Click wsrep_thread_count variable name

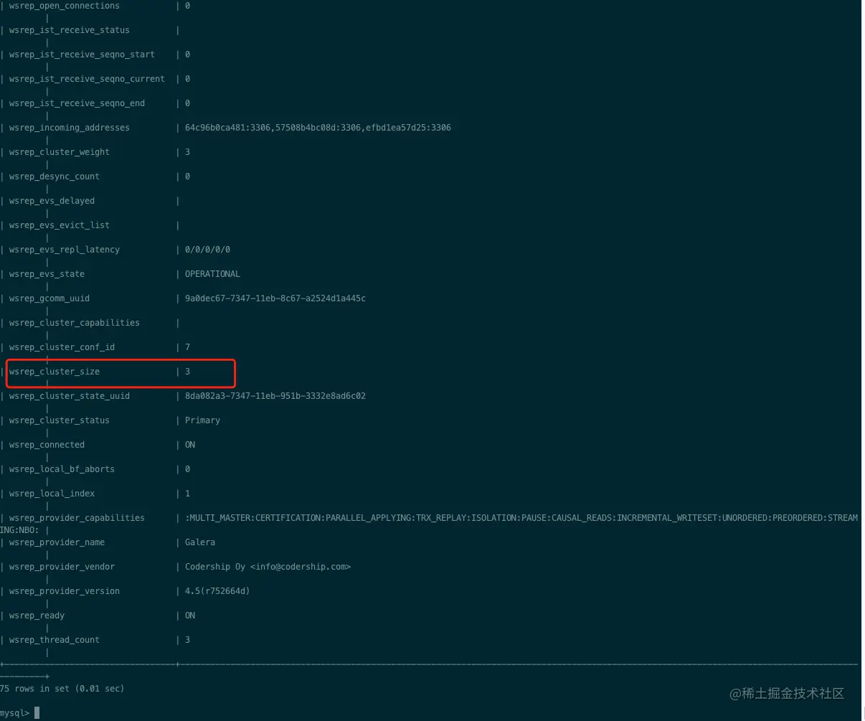pos(54,640)
